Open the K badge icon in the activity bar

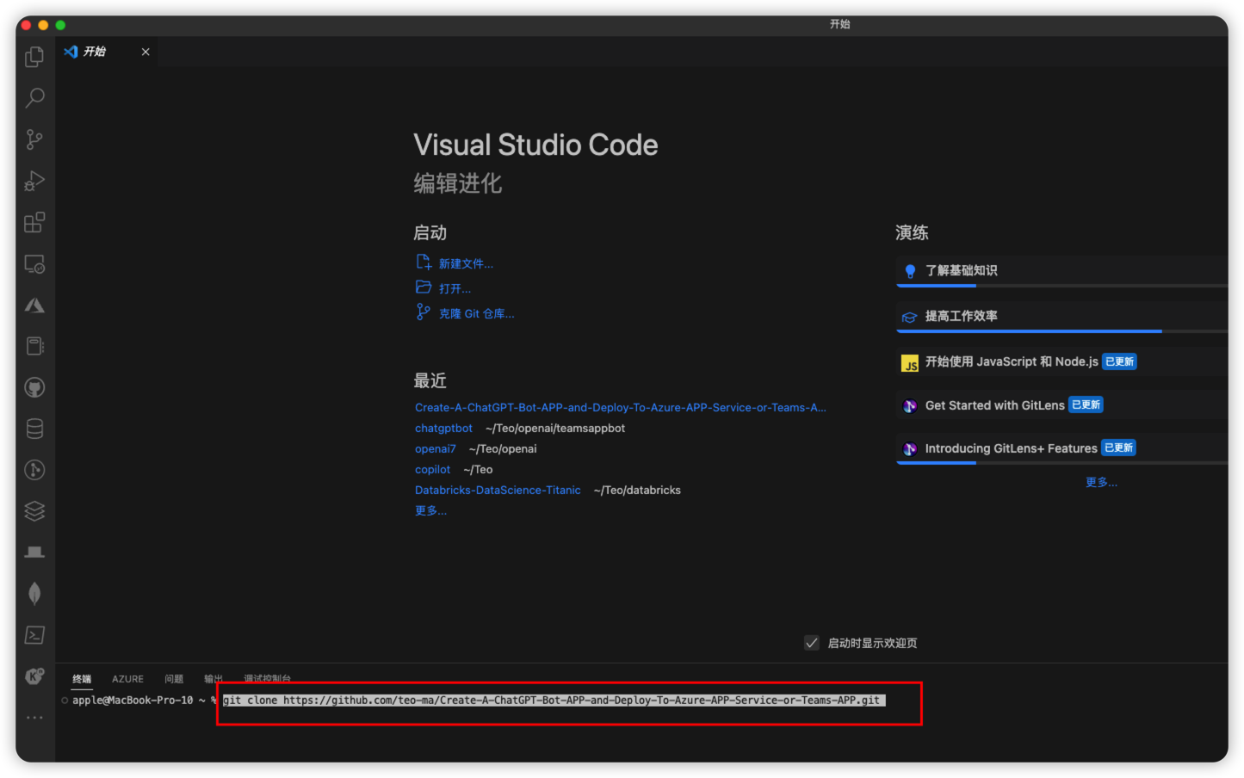[x=34, y=676]
